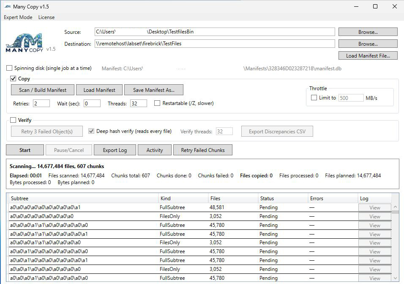
Task: Browse for the destination folder
Action: click(x=368, y=44)
